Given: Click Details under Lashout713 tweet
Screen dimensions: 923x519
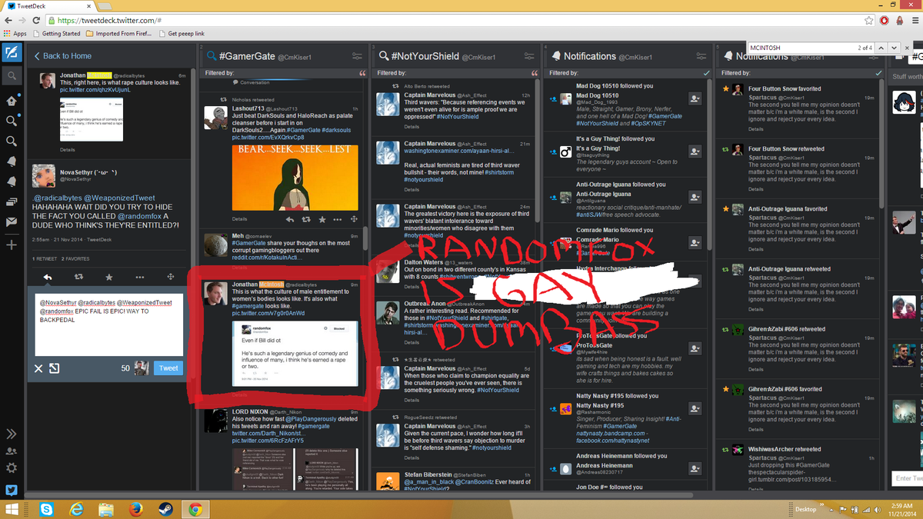Looking at the screenshot, I should (x=240, y=219).
